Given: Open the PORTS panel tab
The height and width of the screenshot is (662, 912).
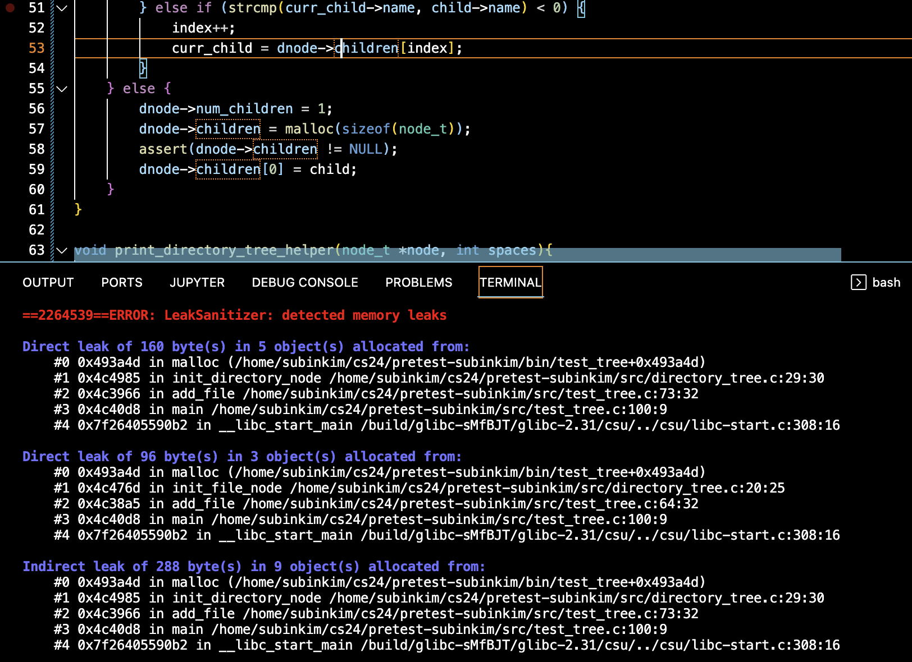Looking at the screenshot, I should click(122, 283).
